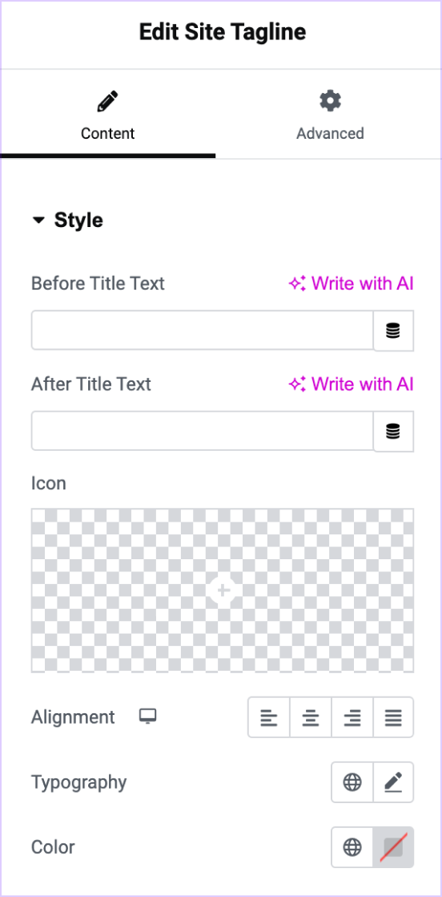442x897 pixels.
Task: Click the After Title Text input field
Action: click(x=202, y=430)
